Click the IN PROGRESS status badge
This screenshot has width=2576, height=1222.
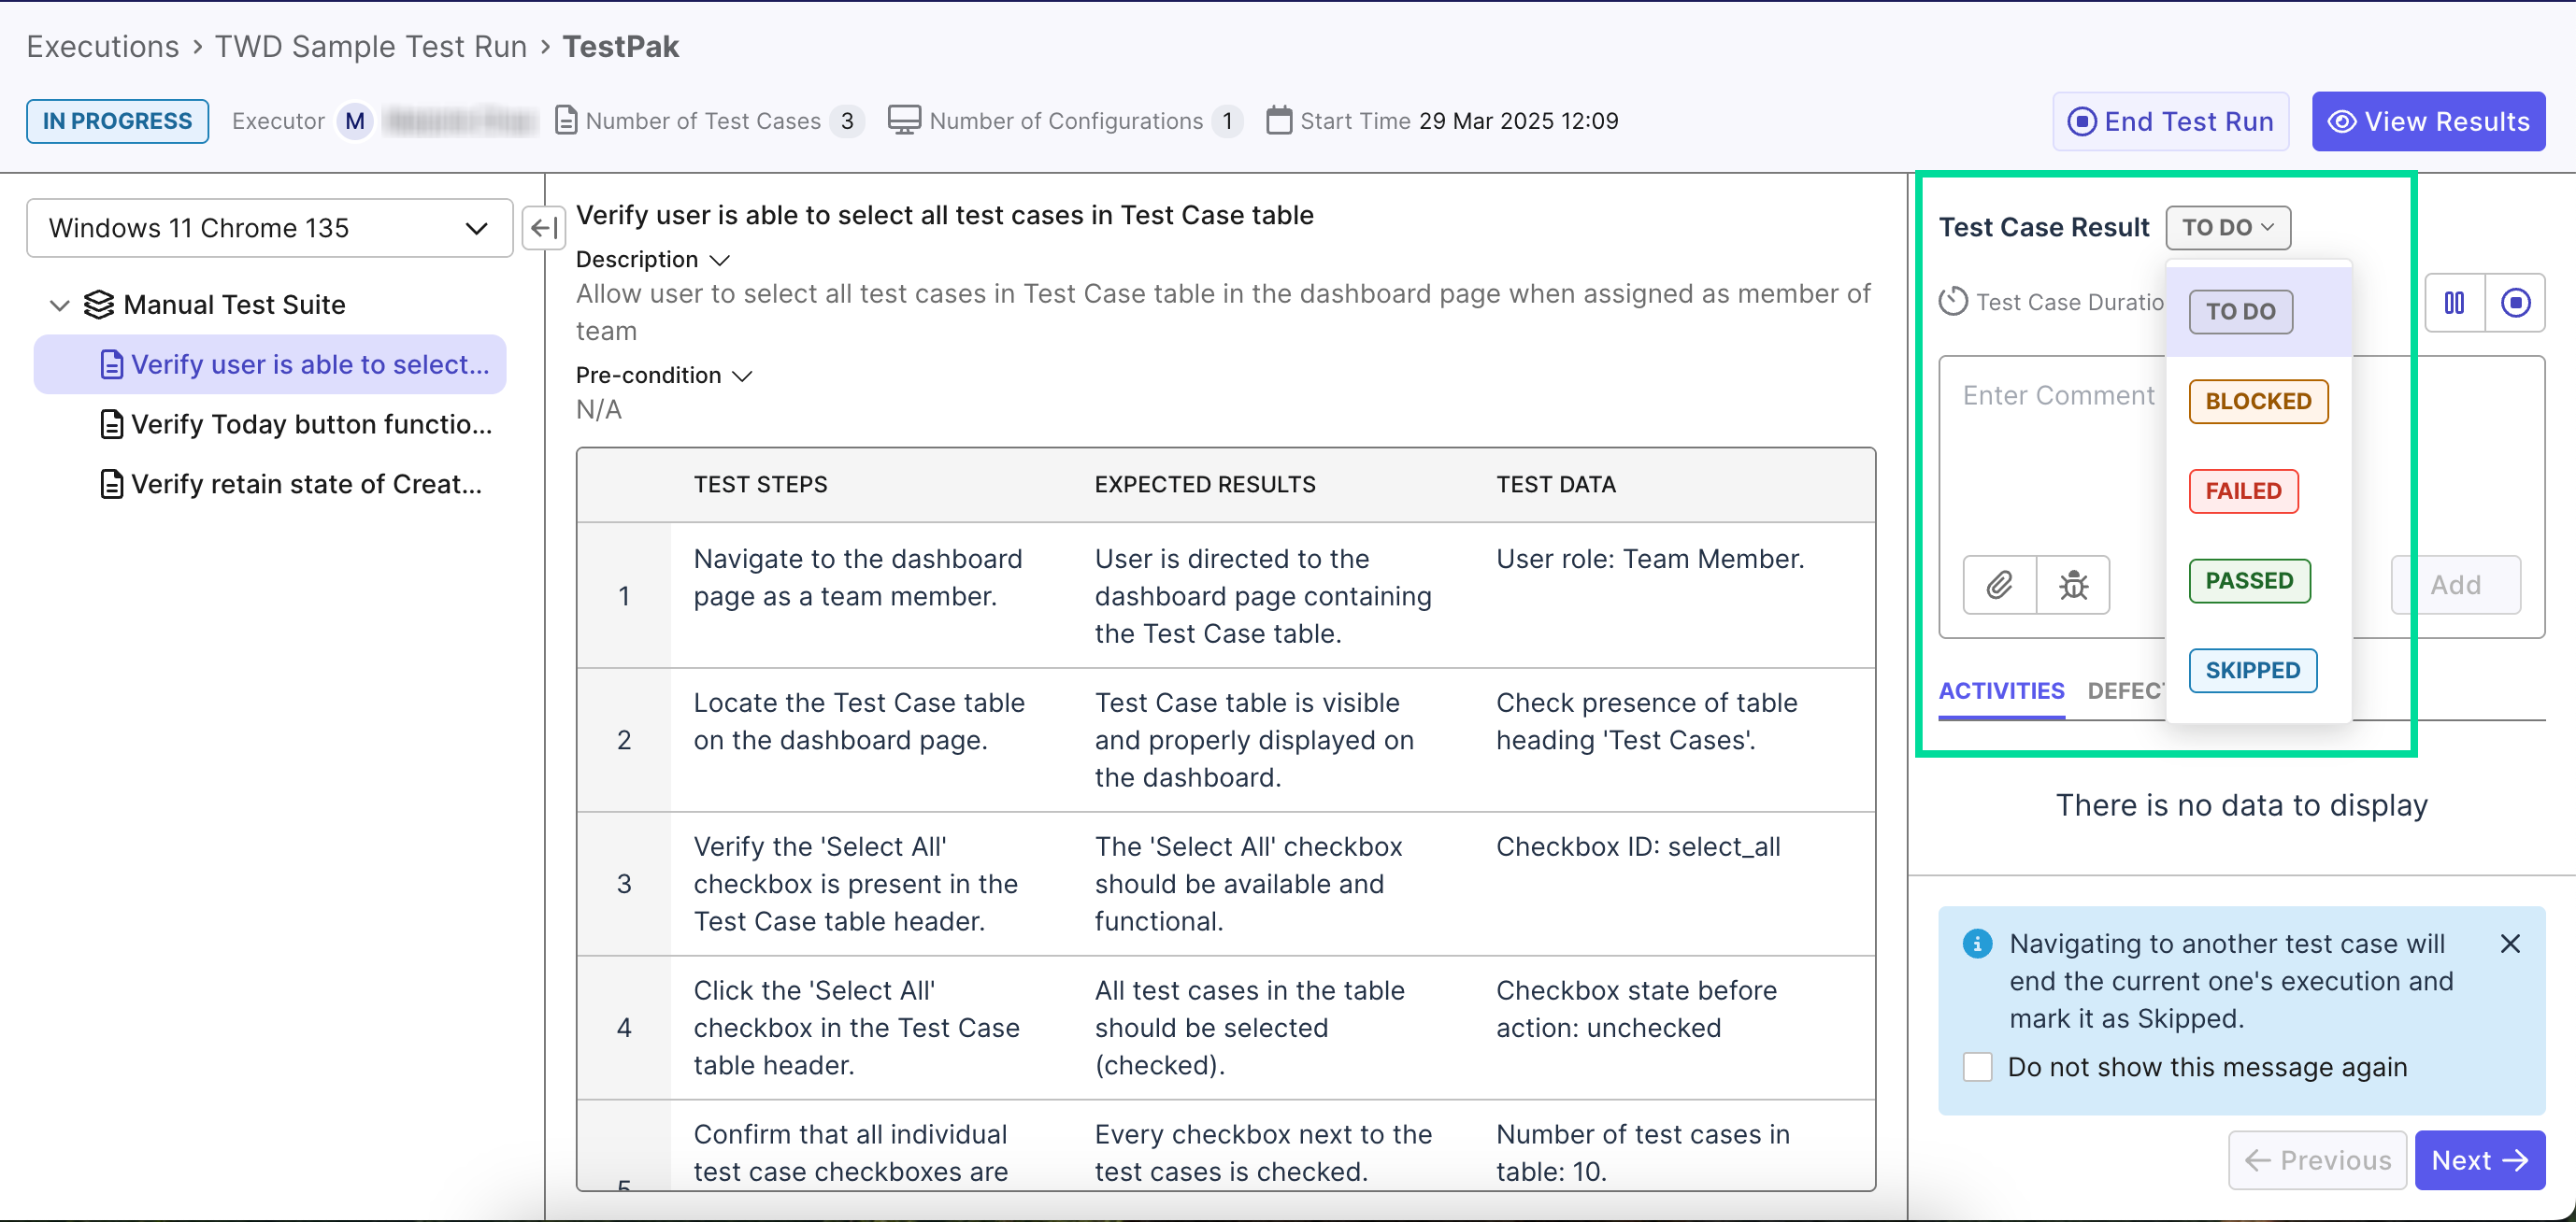(x=117, y=121)
